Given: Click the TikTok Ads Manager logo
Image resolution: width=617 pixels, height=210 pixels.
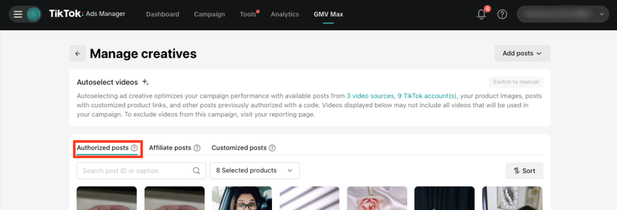Looking at the screenshot, I should [87, 14].
